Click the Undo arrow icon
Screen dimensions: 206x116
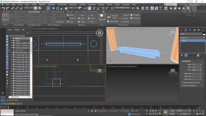(x=3, y=8)
